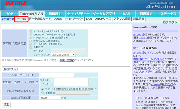Open the INTERNETポート help link
Viewport: 180px width, 109px height.
142,59
